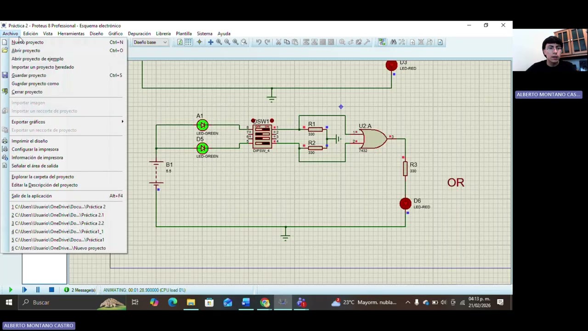Click the block delete icon
588x331 pixels.
331,42
